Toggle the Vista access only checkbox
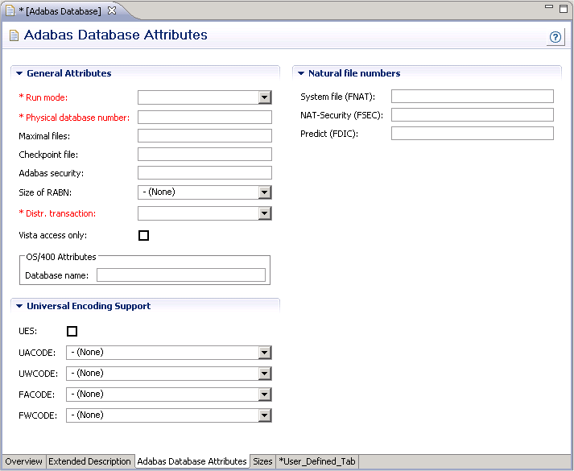The image size is (574, 471). click(143, 235)
